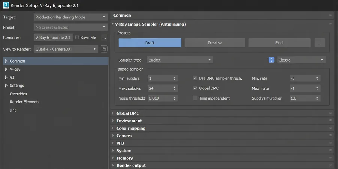Click the V-Ray Image Sampler rollout grip icon
338x169 pixels.
pos(330,24)
